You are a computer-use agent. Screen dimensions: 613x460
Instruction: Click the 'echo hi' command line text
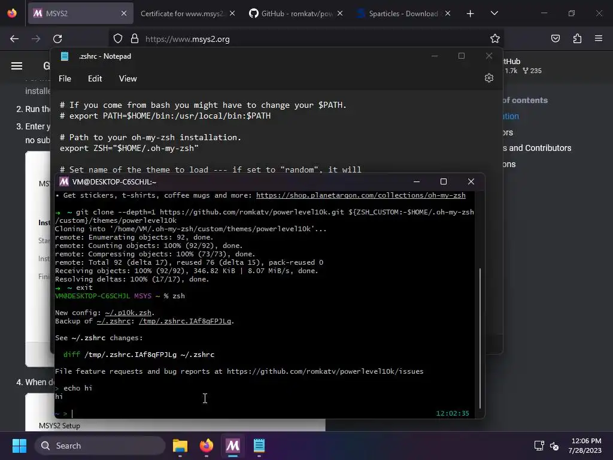pos(78,388)
